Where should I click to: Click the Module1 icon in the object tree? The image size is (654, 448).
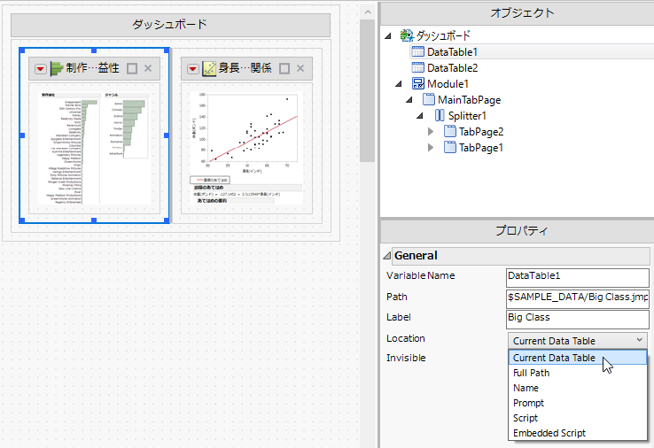point(418,83)
